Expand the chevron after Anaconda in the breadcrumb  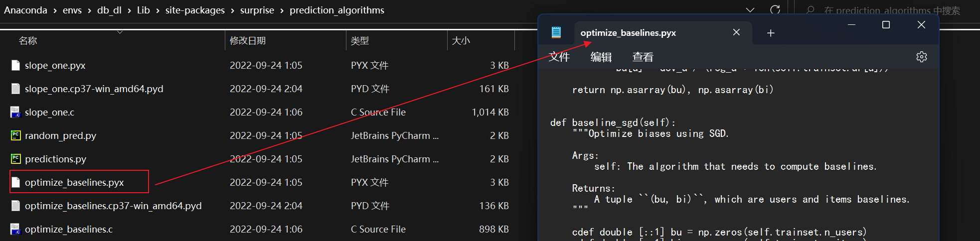55,10
